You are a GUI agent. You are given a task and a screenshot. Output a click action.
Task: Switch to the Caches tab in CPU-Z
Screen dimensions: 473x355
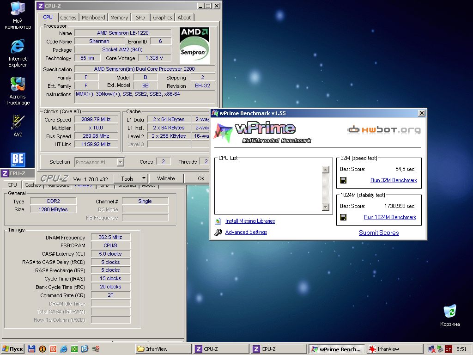(x=68, y=18)
